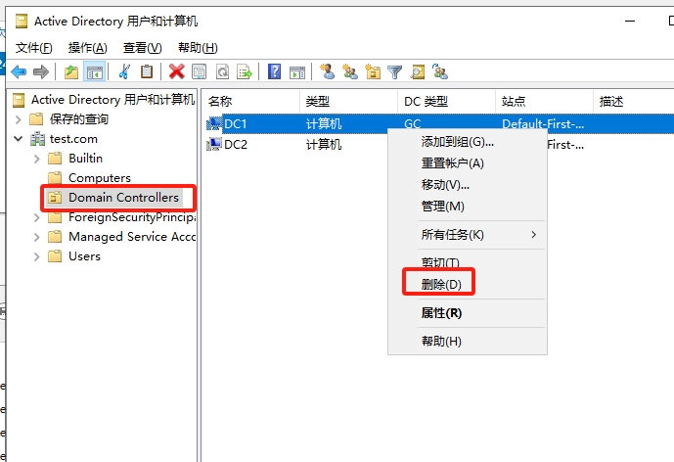Click the Computers folder icon

click(55, 178)
